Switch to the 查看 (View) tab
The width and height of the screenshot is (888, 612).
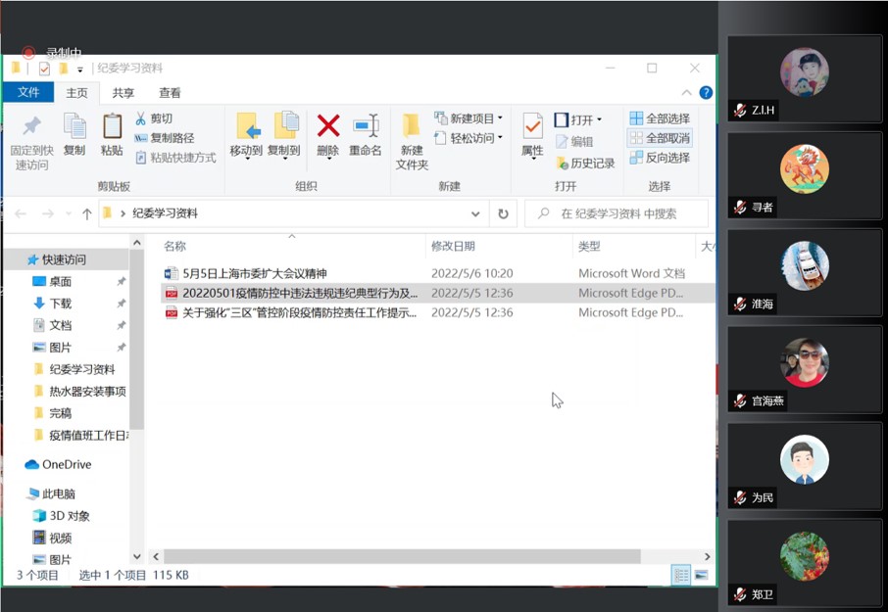click(170, 93)
